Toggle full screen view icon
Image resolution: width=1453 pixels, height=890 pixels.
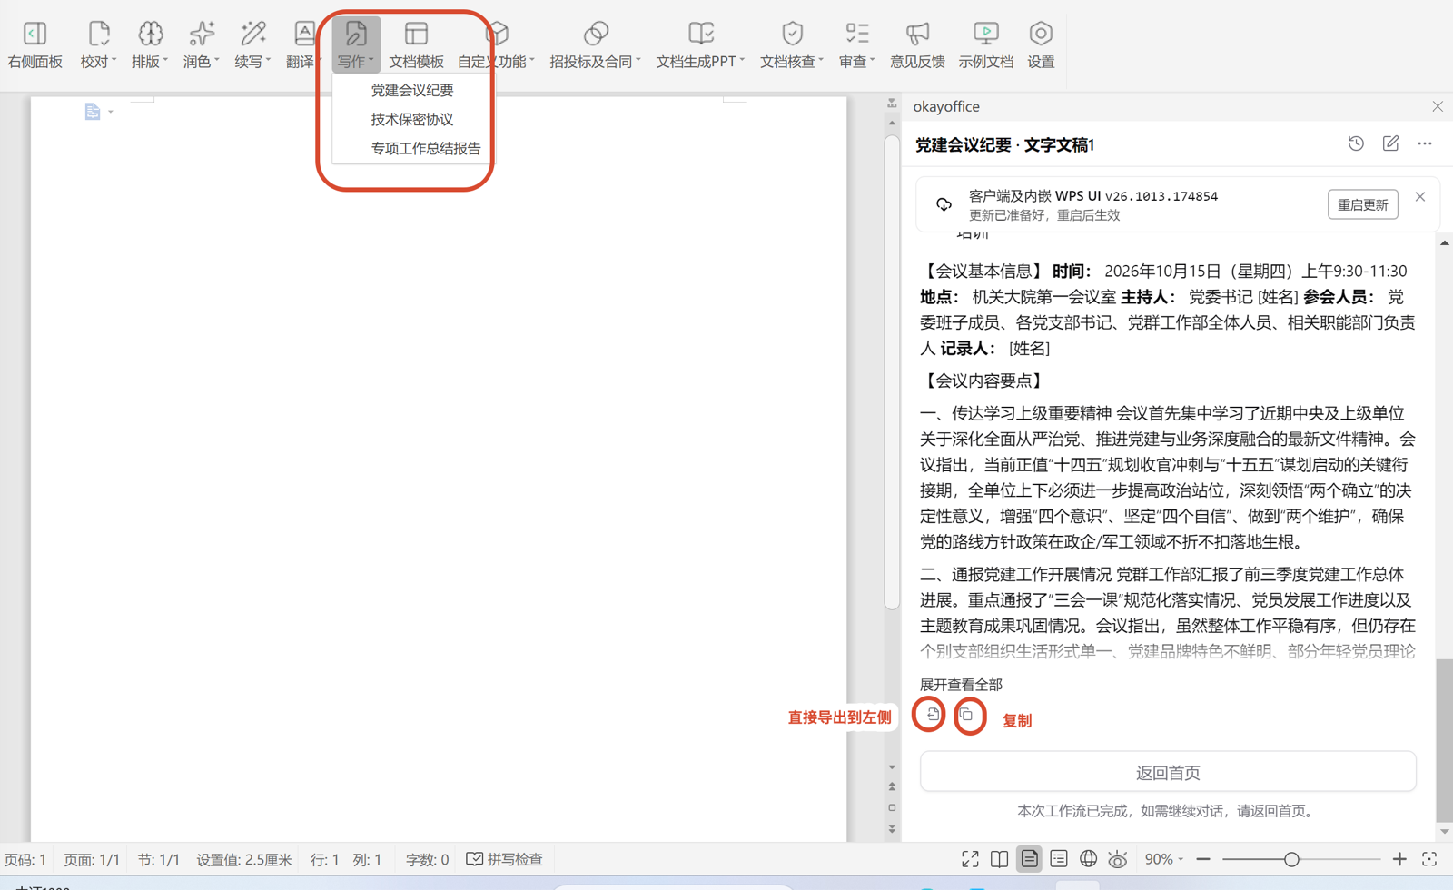coord(970,859)
